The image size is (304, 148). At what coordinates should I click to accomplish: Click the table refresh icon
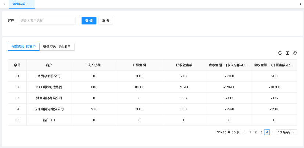280,53
